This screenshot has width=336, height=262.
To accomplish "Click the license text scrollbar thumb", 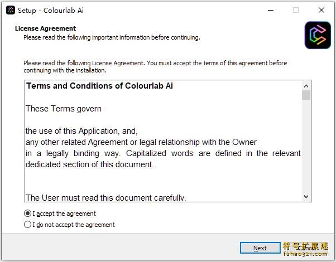I will pos(306,95).
